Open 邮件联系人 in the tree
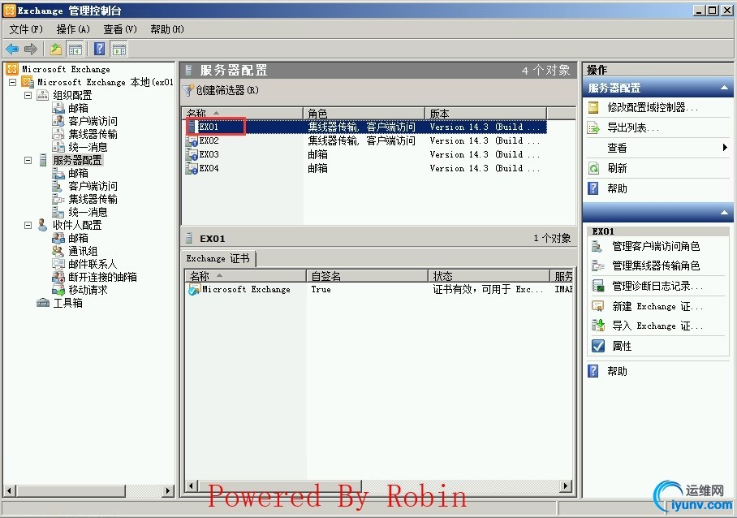 coord(93,264)
